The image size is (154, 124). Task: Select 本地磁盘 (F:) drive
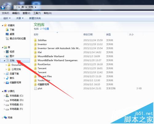point(16,109)
